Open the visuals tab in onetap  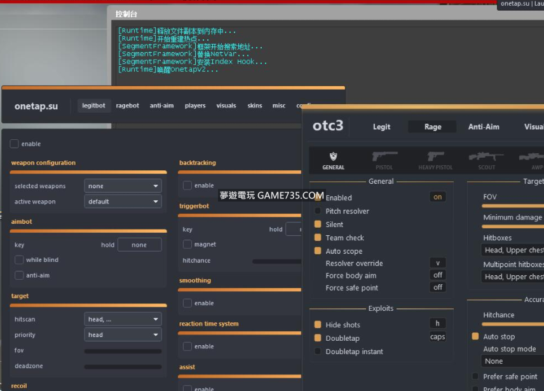pyautogui.click(x=226, y=106)
